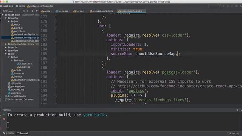Open the TODO tool window
The width and height of the screenshot is (242, 136).
[9, 133]
